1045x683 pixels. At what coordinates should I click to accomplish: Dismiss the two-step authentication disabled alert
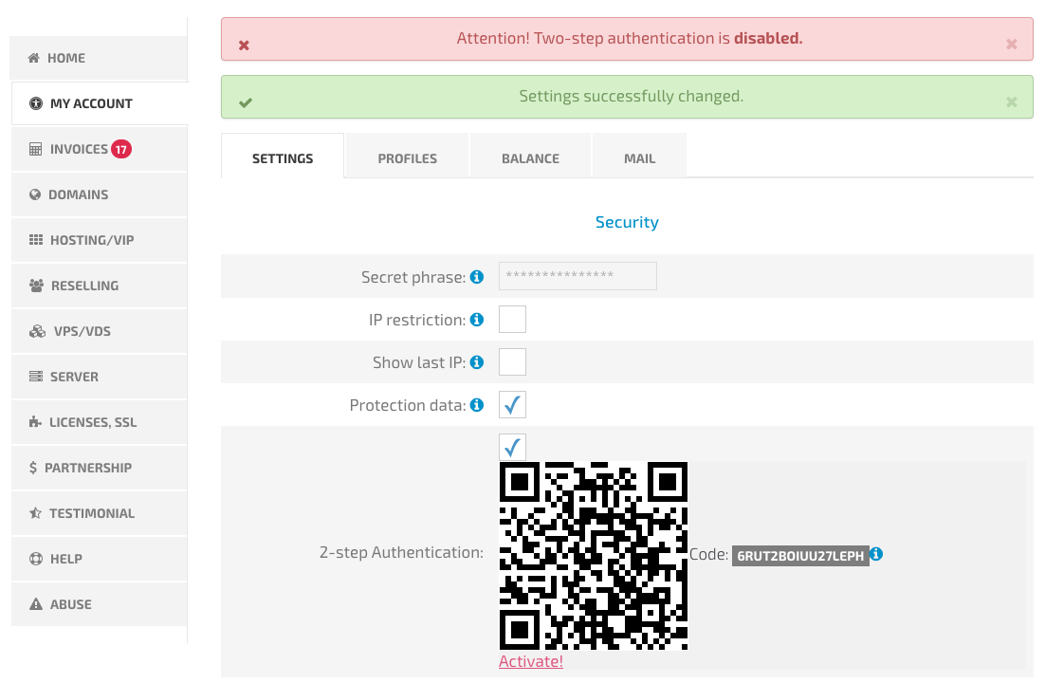click(1011, 45)
